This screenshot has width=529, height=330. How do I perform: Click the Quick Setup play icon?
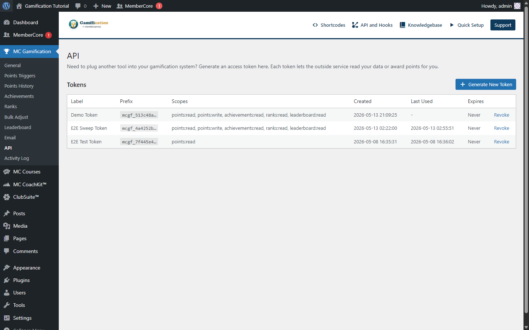(x=452, y=25)
